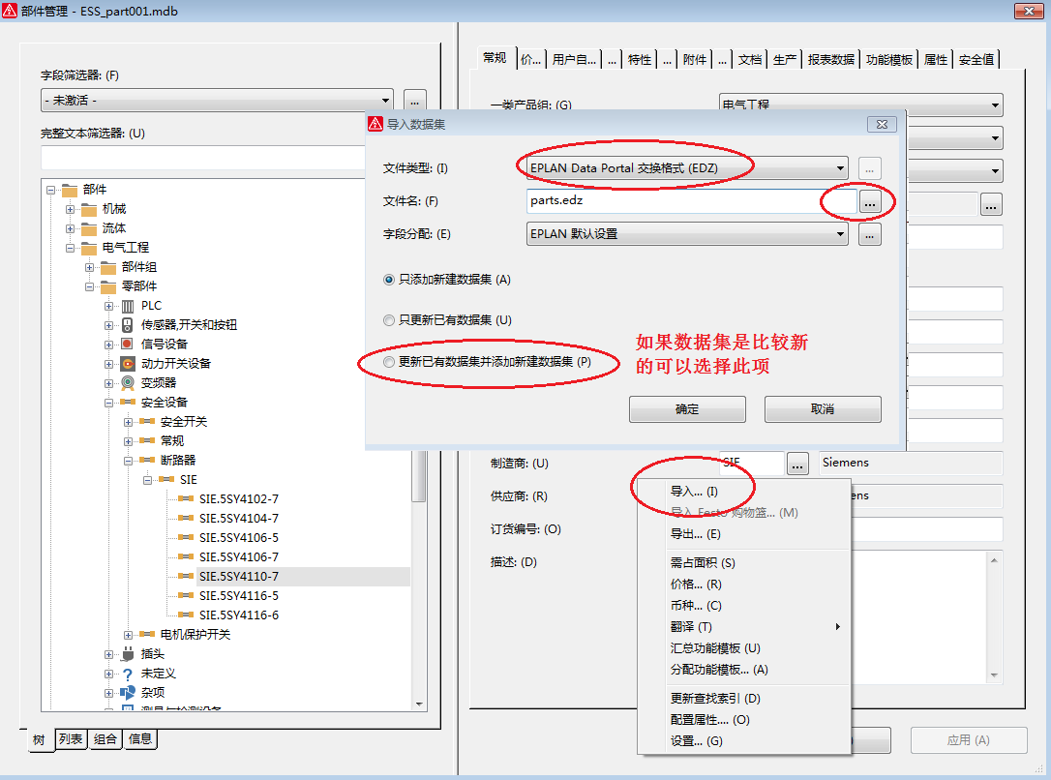
Task: Click the 应用 (A) button
Action: pos(969,740)
